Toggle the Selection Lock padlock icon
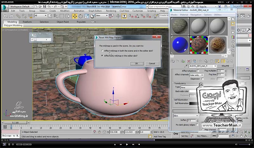Image resolution: width=254 pixels, height=148 pixels. [99, 132]
